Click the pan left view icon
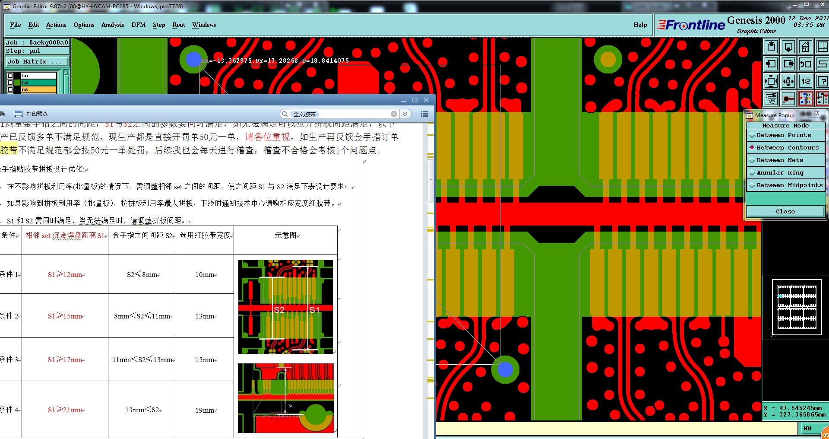Screen dimensions: 829x439 tap(771, 64)
